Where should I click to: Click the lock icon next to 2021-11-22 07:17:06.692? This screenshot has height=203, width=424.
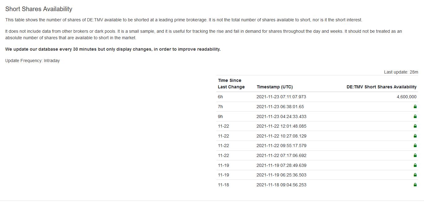(x=415, y=155)
